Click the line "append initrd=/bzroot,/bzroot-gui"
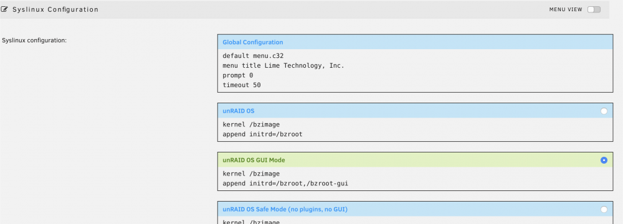This screenshot has height=224, width=623. 285,184
